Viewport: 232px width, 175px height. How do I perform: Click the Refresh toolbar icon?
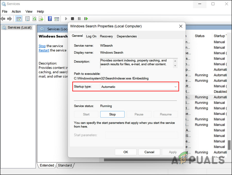[35, 19]
